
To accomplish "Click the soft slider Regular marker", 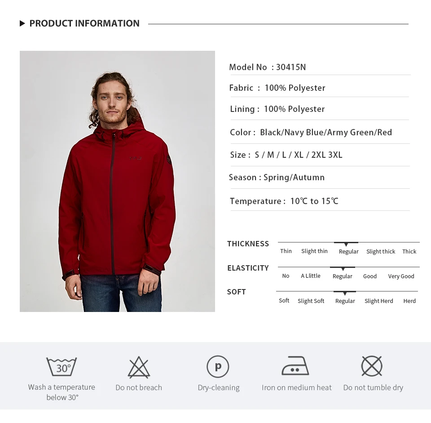I will point(345,293).
